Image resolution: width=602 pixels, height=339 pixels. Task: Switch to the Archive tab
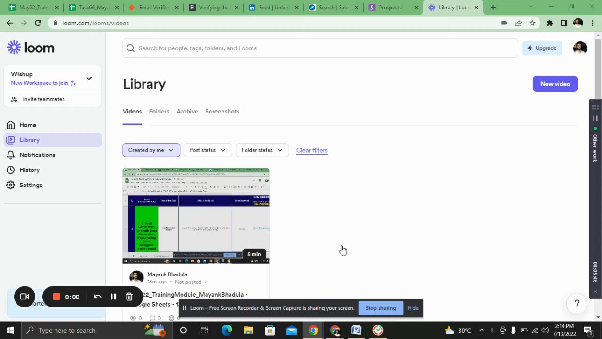(x=187, y=112)
